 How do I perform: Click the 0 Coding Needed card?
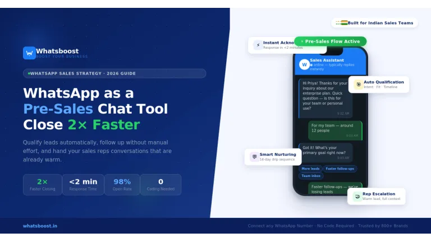coord(161,185)
